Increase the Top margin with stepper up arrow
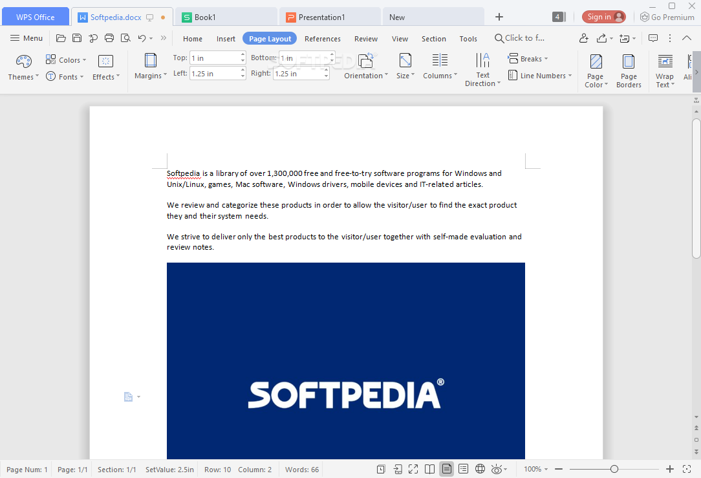Image resolution: width=701 pixels, height=478 pixels. pos(243,54)
